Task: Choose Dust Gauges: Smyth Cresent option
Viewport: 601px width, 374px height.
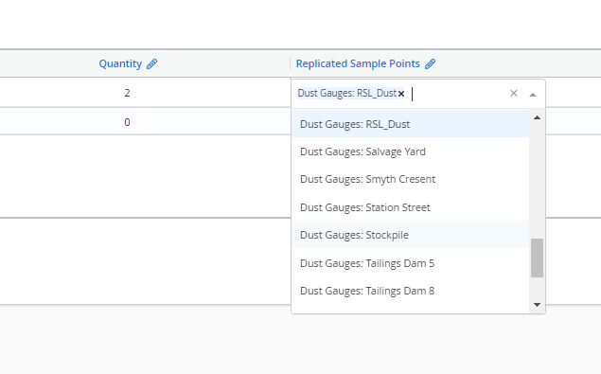Action: tap(410, 179)
